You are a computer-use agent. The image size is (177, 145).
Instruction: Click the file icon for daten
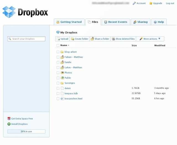coord(62,88)
